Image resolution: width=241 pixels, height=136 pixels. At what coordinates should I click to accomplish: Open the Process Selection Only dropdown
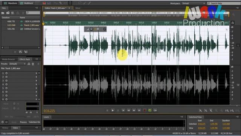tap(34, 122)
